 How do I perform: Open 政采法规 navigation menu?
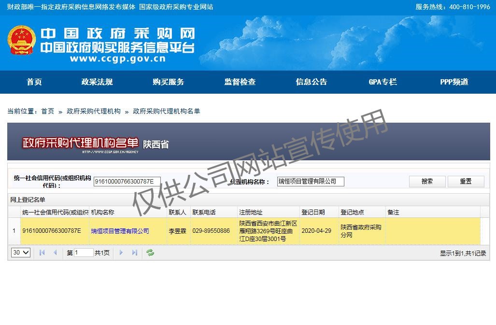(x=97, y=82)
